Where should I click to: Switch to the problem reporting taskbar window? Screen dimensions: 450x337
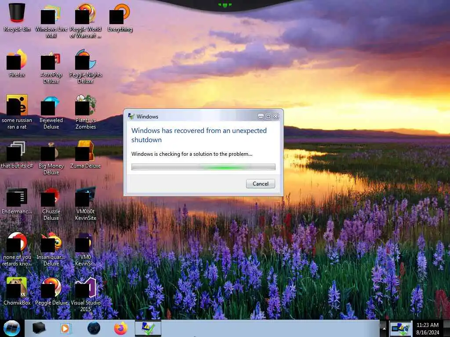148,328
